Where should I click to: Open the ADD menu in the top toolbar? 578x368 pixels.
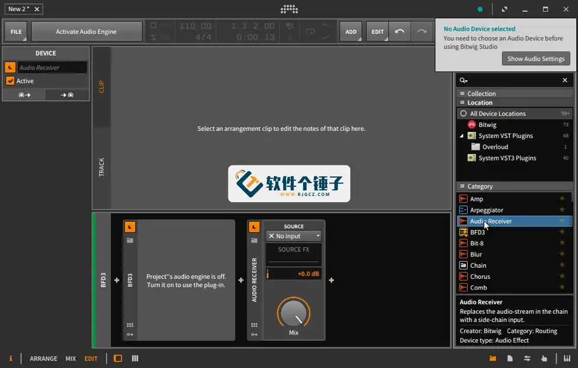pos(351,32)
